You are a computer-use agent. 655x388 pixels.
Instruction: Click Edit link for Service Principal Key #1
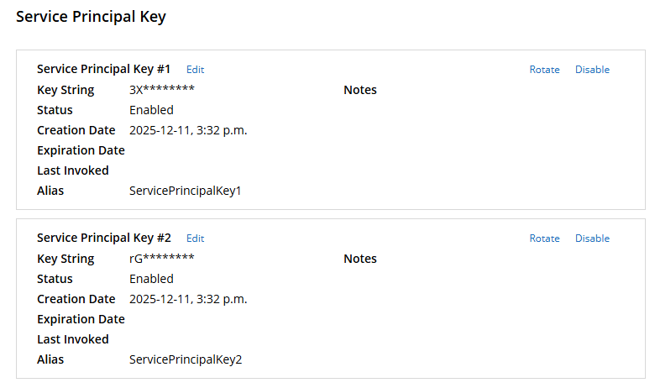point(195,70)
